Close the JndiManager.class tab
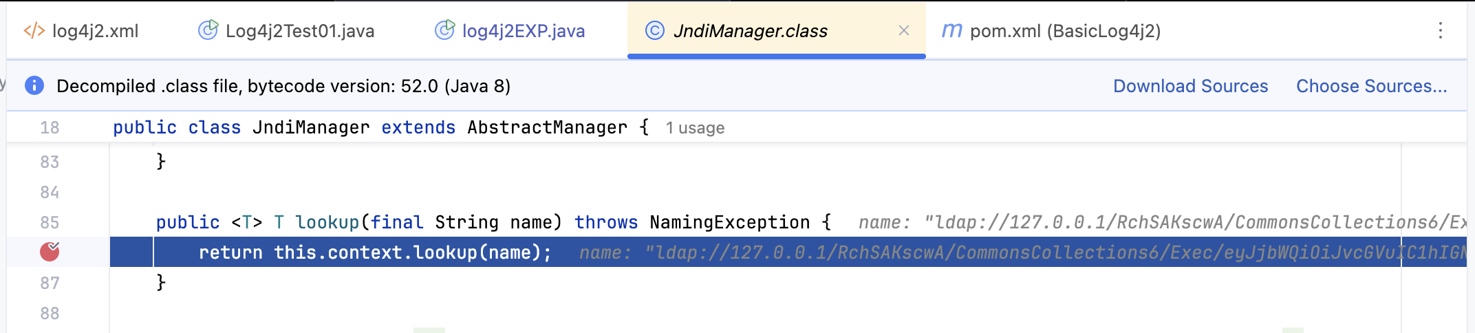 click(x=904, y=31)
